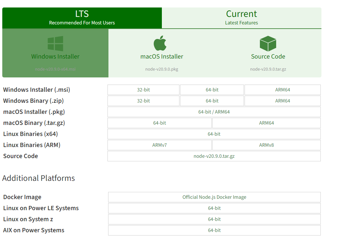Download ARM64 Windows Installer (.msi)
Viewport: 354px width, 243px height.
[x=282, y=90]
